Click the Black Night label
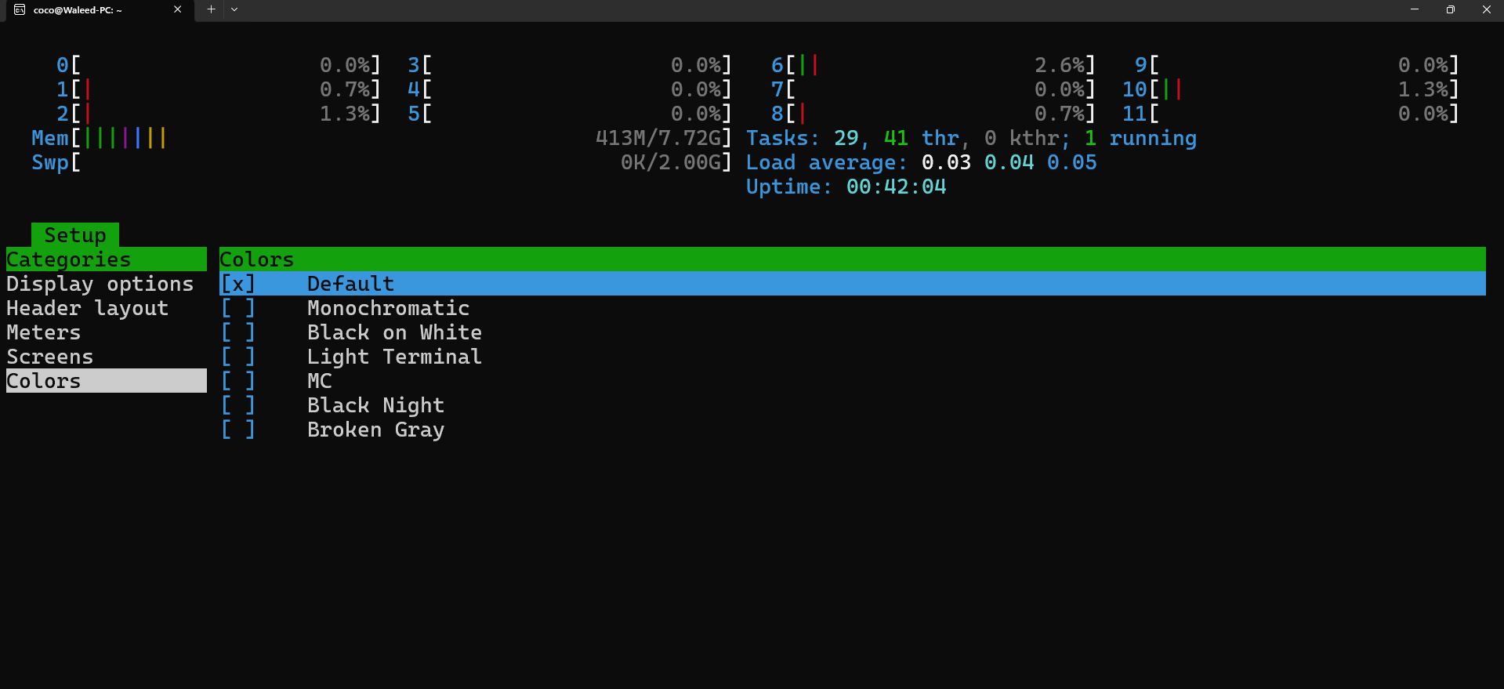The image size is (1504, 689). (376, 405)
